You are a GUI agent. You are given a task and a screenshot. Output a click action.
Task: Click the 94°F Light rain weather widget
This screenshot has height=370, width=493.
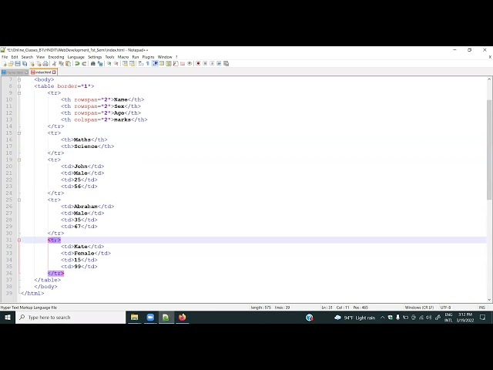click(x=355, y=318)
